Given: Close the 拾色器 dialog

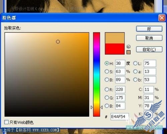Looking at the screenshot, I should tap(162, 18).
